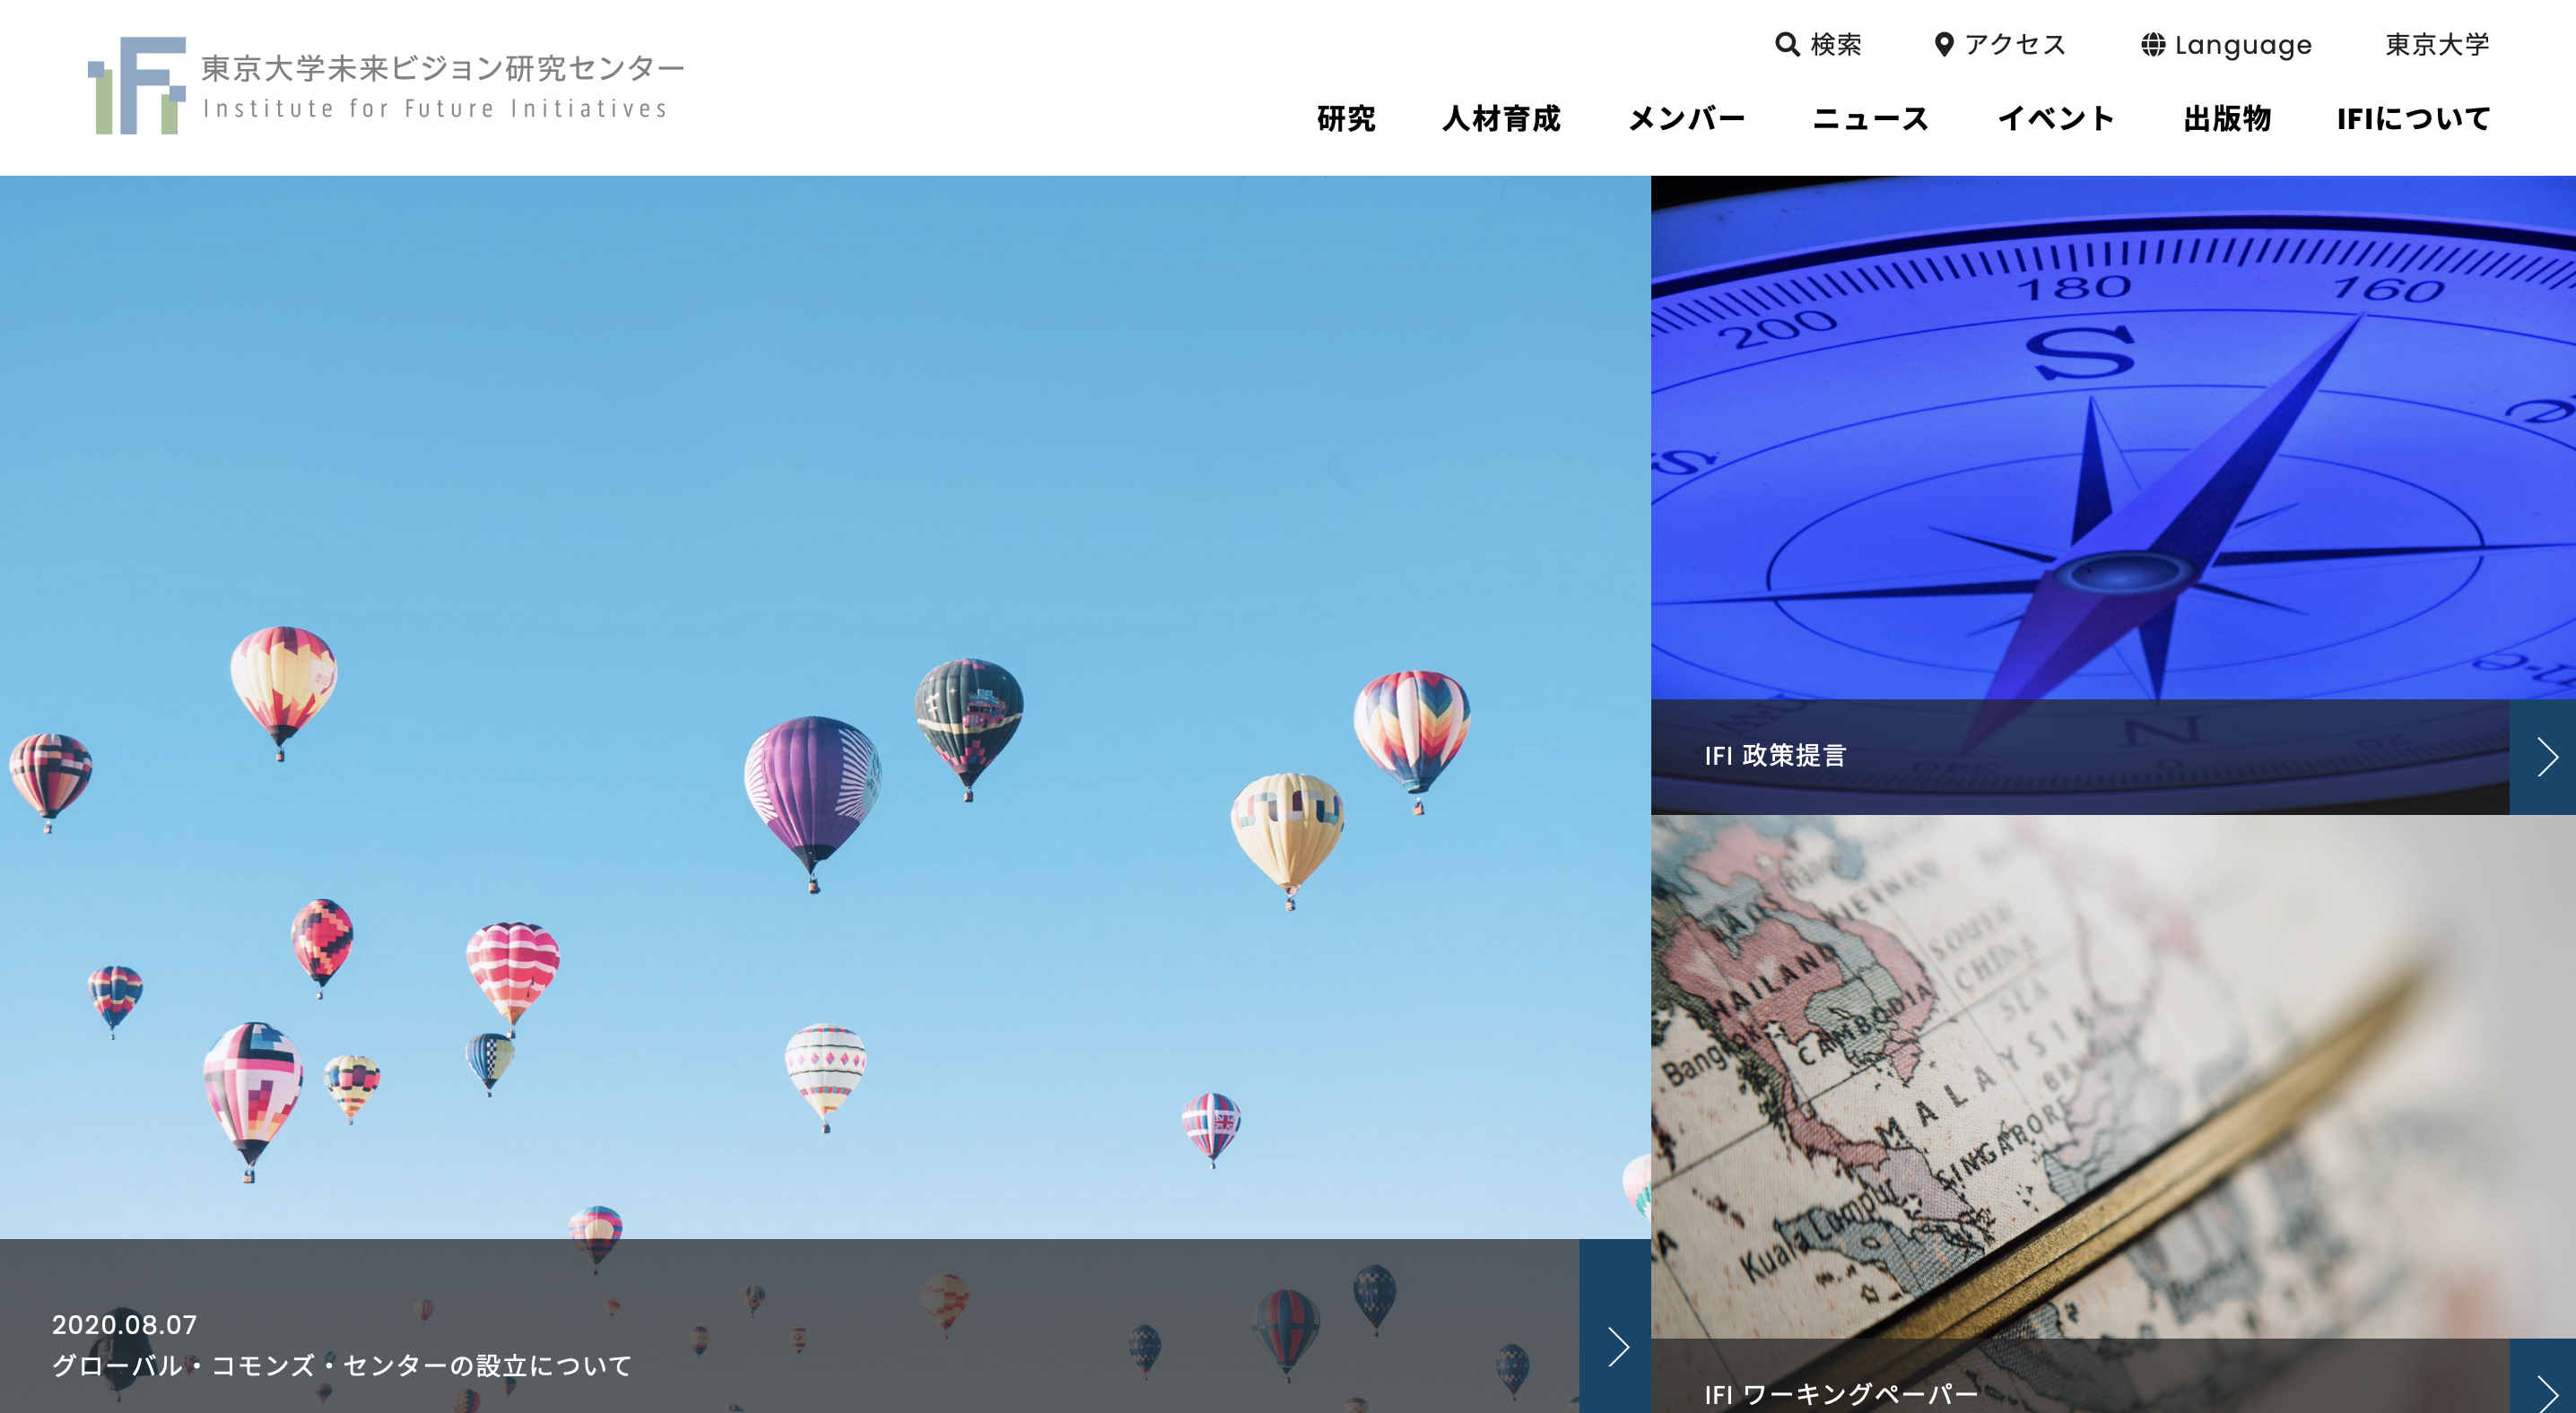The width and height of the screenshot is (2576, 1413).
Task: Open the ニュース section
Action: point(1871,119)
